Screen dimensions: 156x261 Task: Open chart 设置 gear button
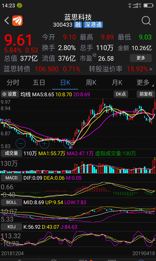10,94
